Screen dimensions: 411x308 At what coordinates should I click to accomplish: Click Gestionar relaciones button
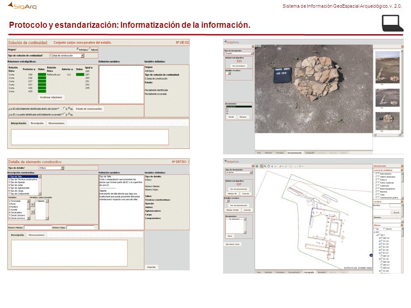(x=51, y=97)
